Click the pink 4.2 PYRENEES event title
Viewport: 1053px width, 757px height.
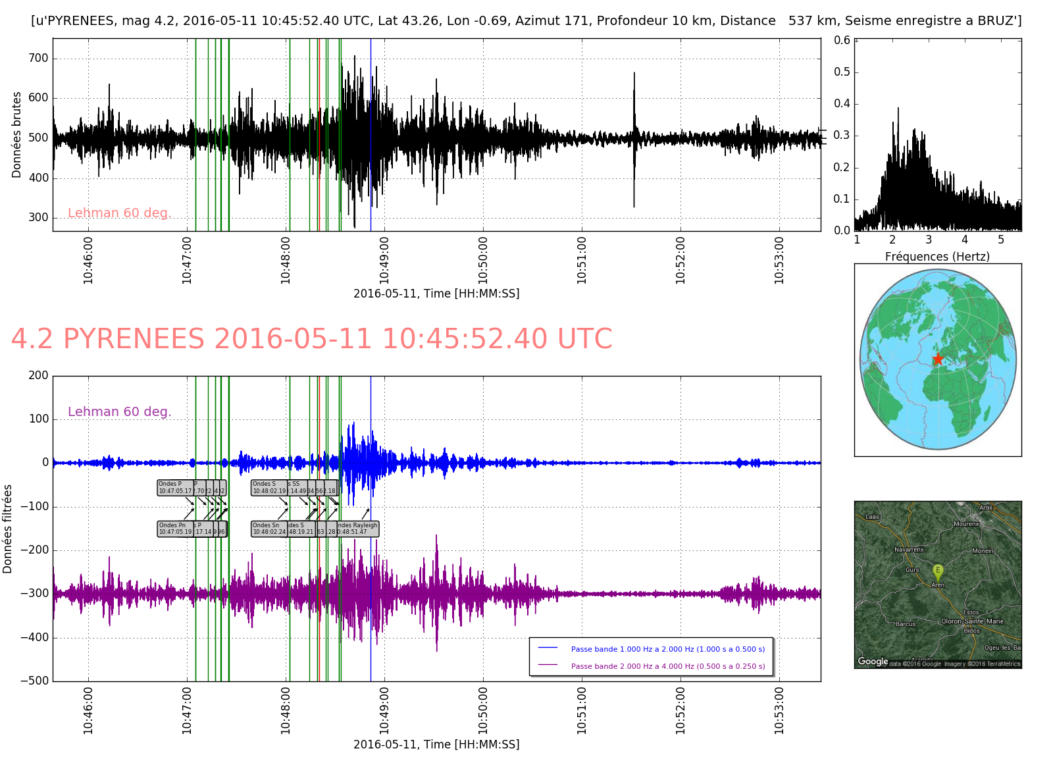(311, 340)
